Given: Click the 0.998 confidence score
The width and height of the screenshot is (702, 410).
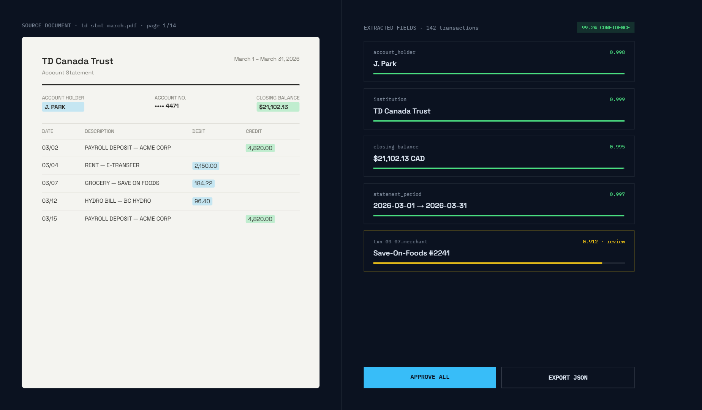Looking at the screenshot, I should pos(617,52).
